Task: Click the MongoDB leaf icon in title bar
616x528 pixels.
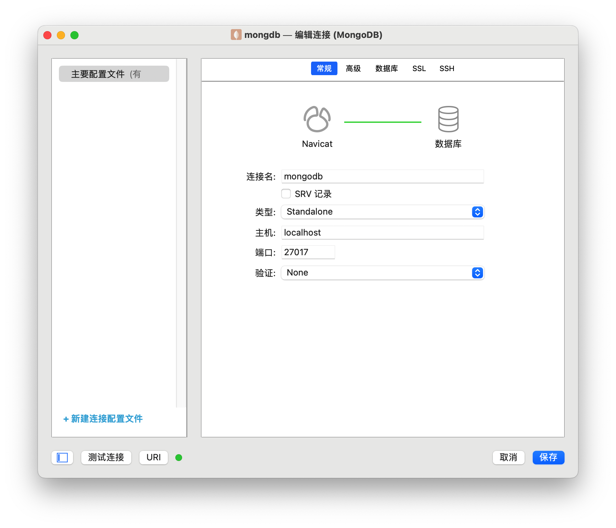Action: [236, 35]
